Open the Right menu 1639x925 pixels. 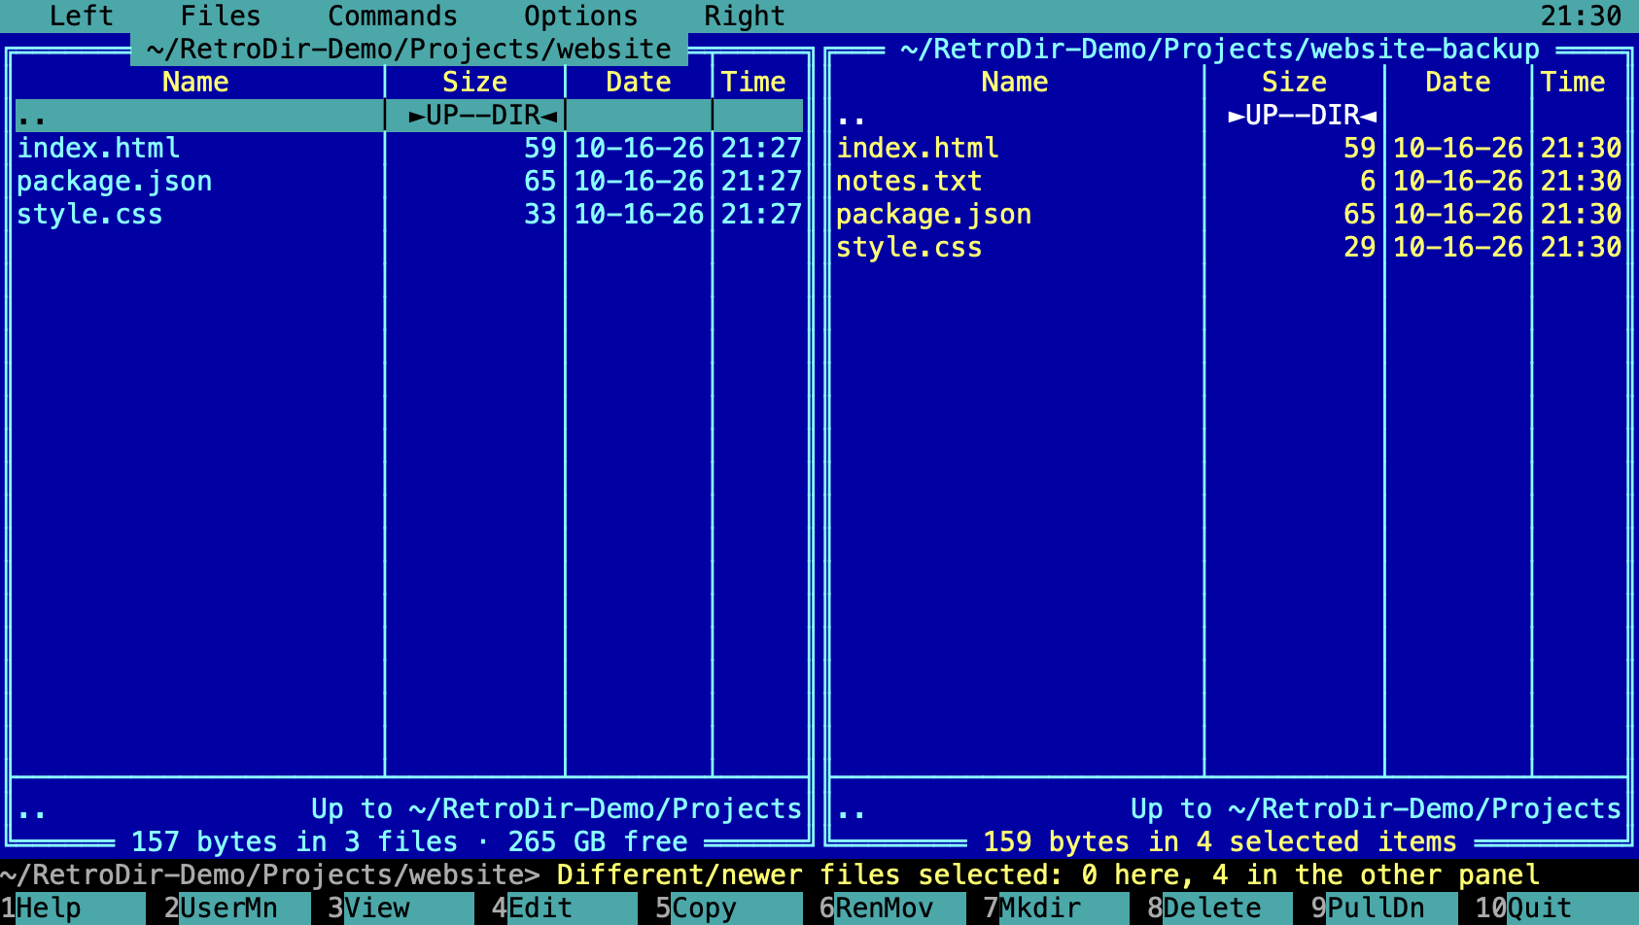tap(745, 17)
